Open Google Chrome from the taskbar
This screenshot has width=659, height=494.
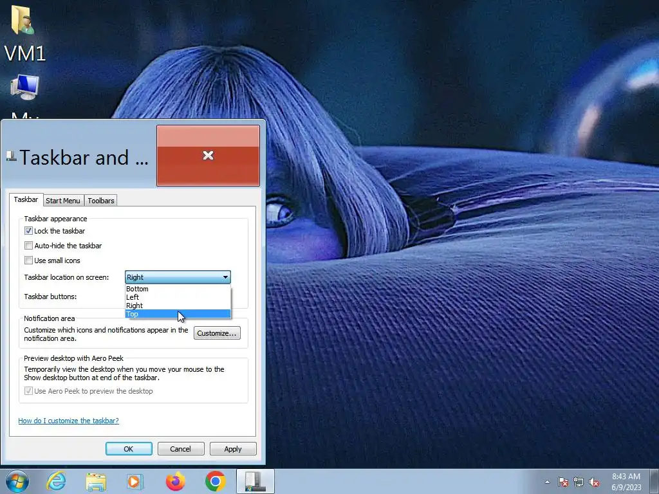(215, 481)
